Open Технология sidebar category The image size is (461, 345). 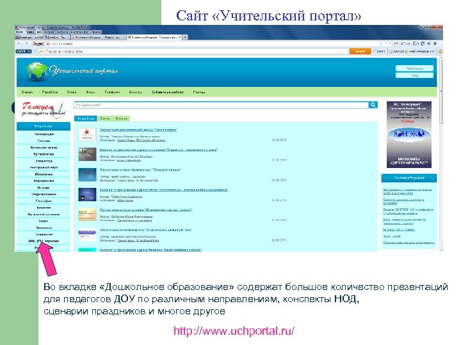coord(44,234)
